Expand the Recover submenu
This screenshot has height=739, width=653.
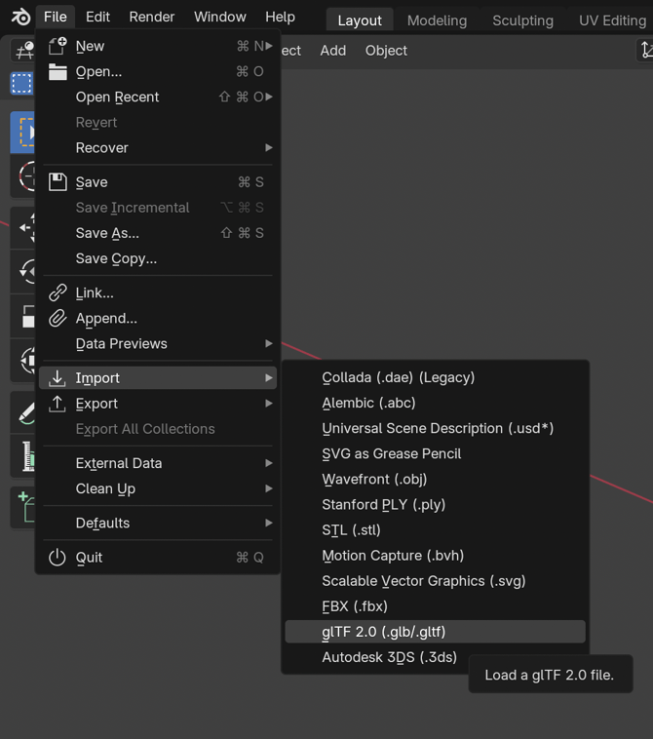(x=269, y=147)
